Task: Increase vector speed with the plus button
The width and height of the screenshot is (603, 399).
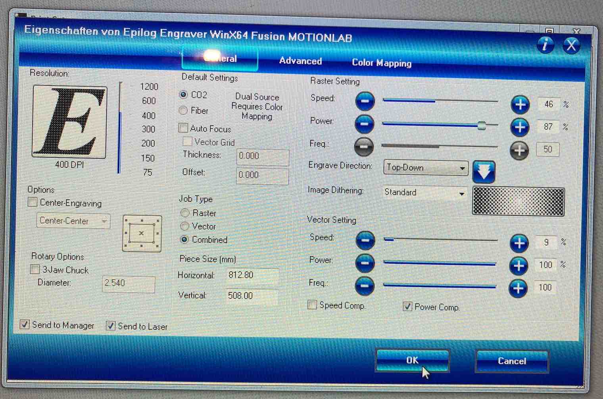Action: pyautogui.click(x=519, y=243)
